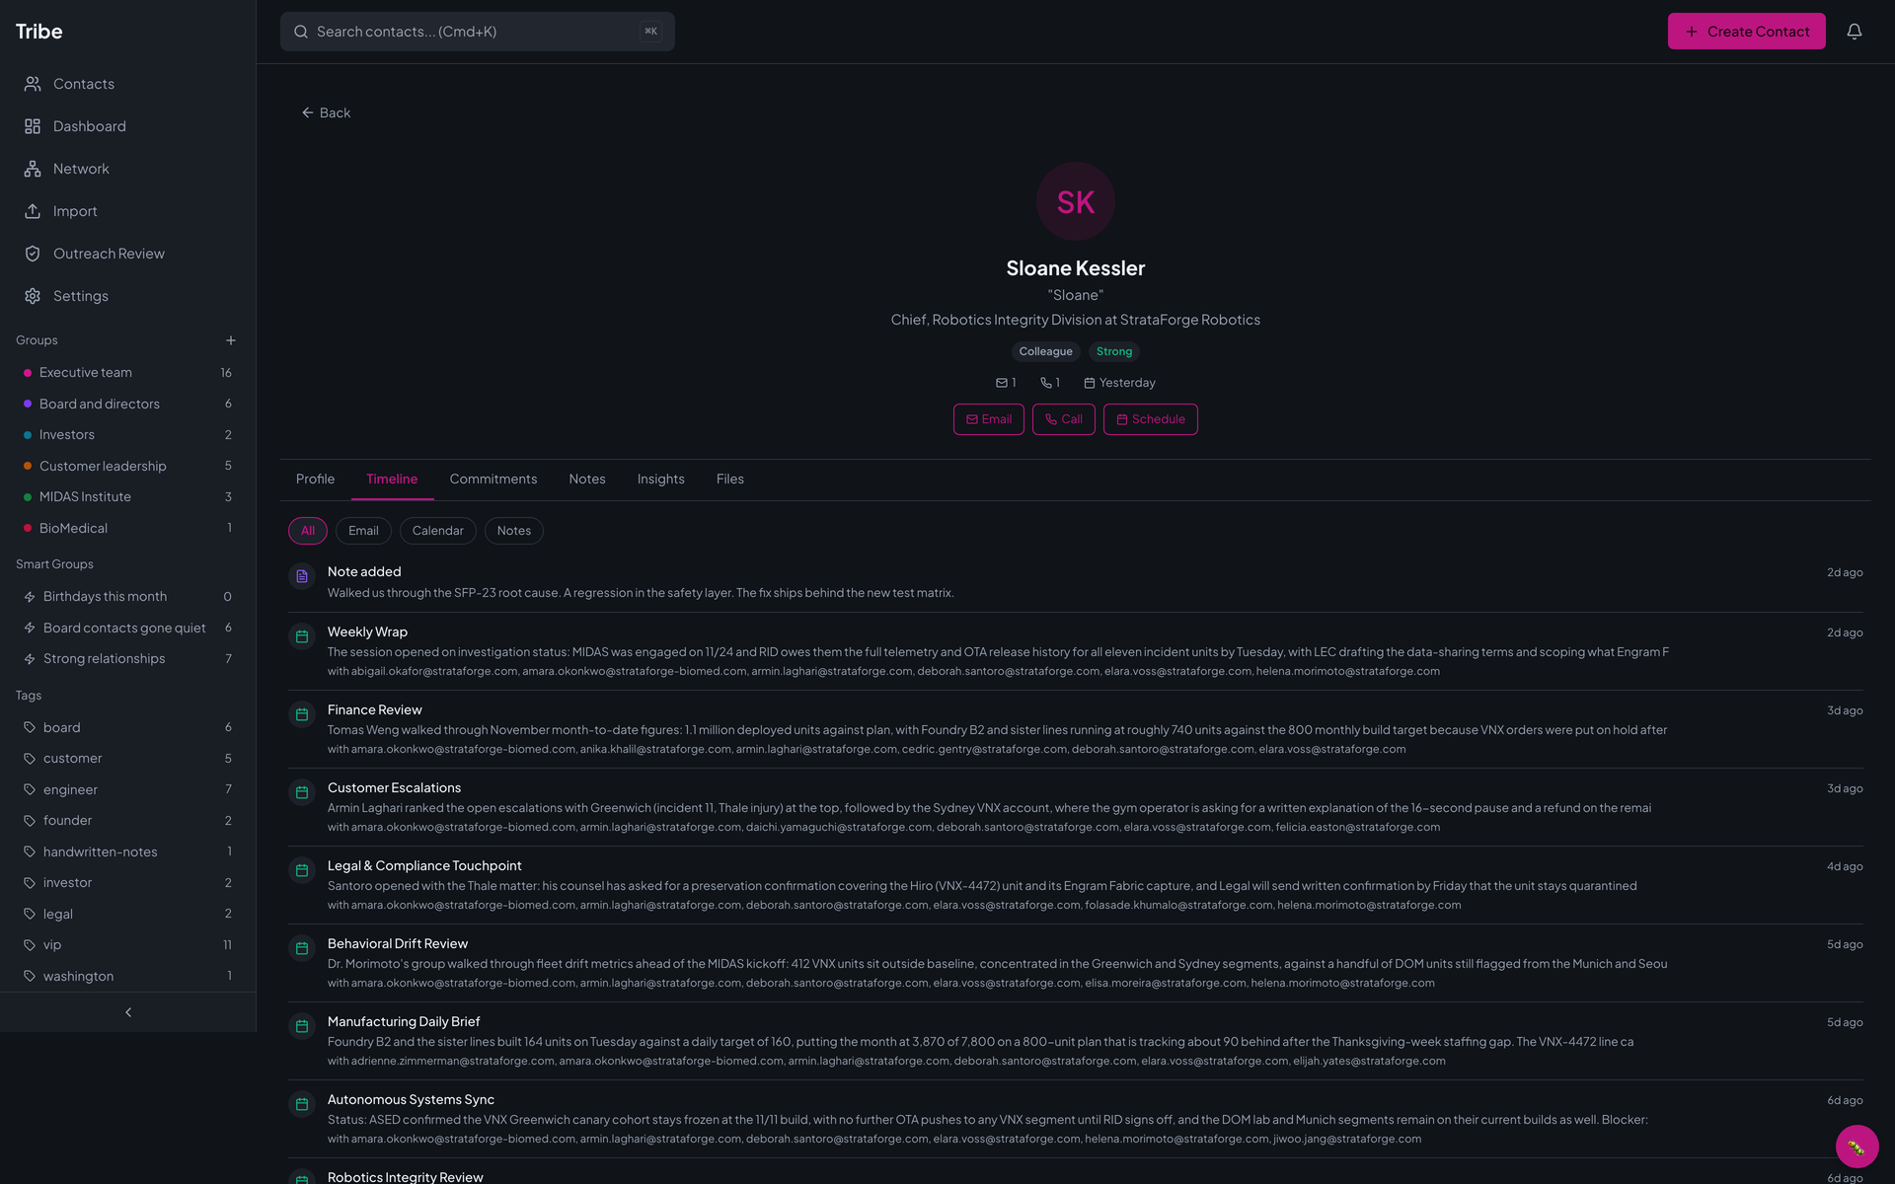This screenshot has height=1184, width=1895.
Task: Filter timeline by All
Action: pos(308,531)
